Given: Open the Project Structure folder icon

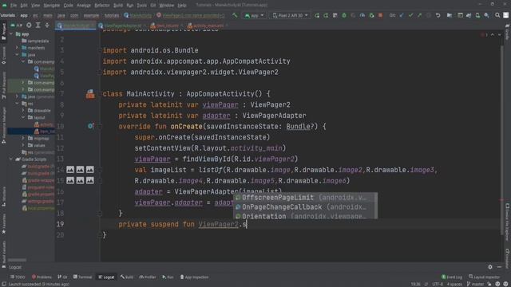Looking at the screenshot, I should click(450, 15).
